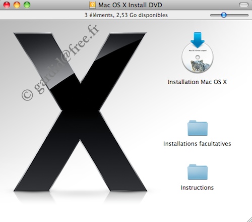Select the Installations facultatives folder icon
This screenshot has width=252, height=222.
tap(198, 128)
